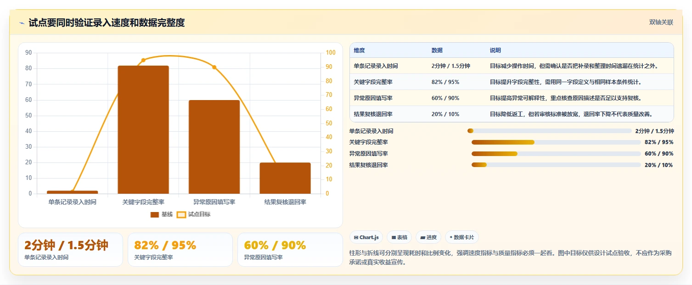Click the footnote paragraph starting 柱形与折线
Screen dimensions: 692x285
click(x=511, y=257)
